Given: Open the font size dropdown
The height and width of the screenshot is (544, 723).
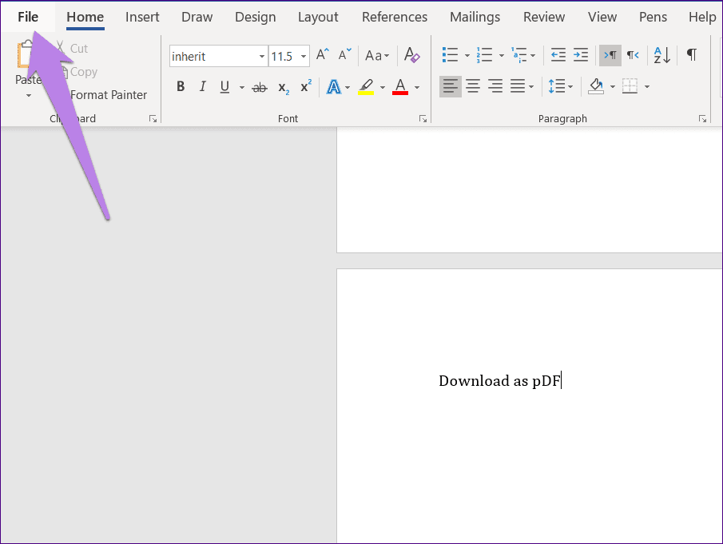Looking at the screenshot, I should pos(304,56).
